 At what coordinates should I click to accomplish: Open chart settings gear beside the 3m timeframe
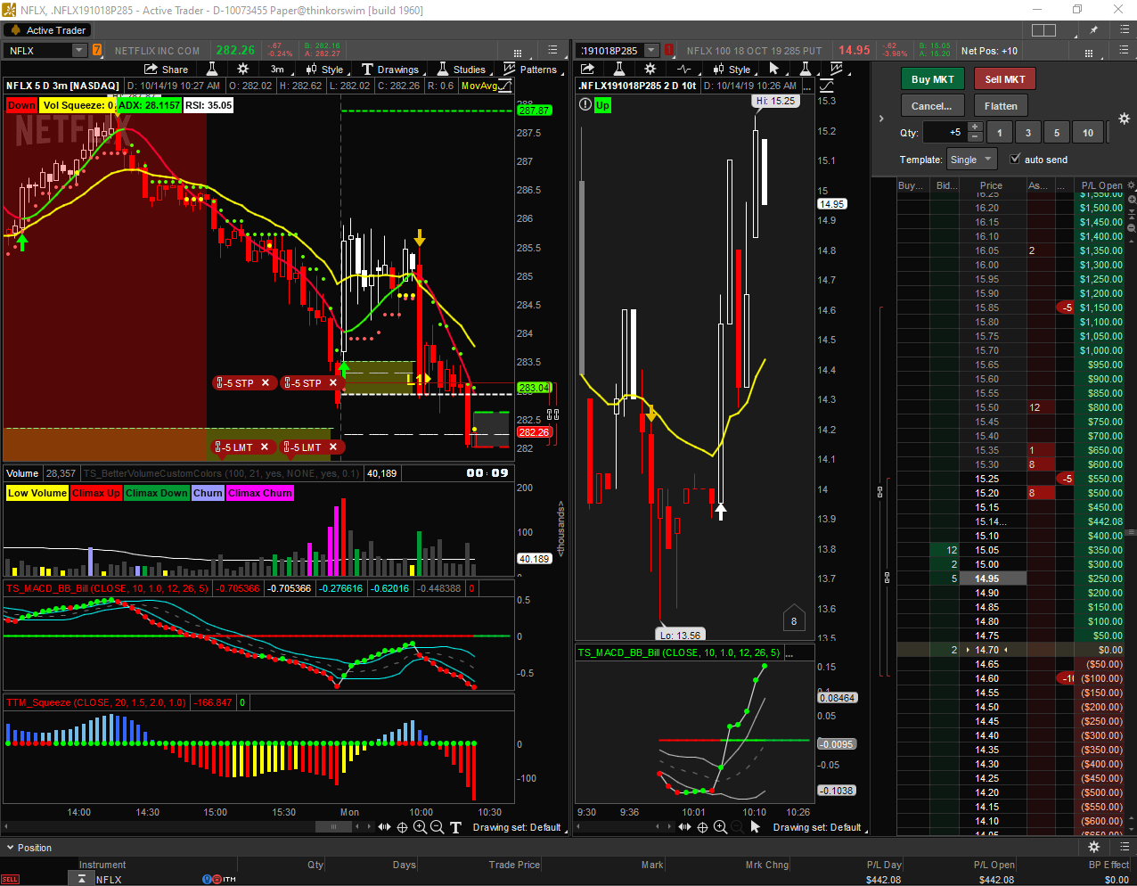click(242, 69)
